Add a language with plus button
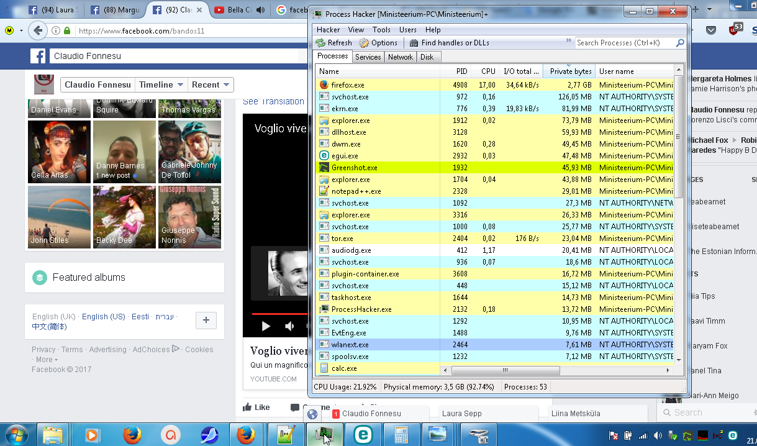 206,321
